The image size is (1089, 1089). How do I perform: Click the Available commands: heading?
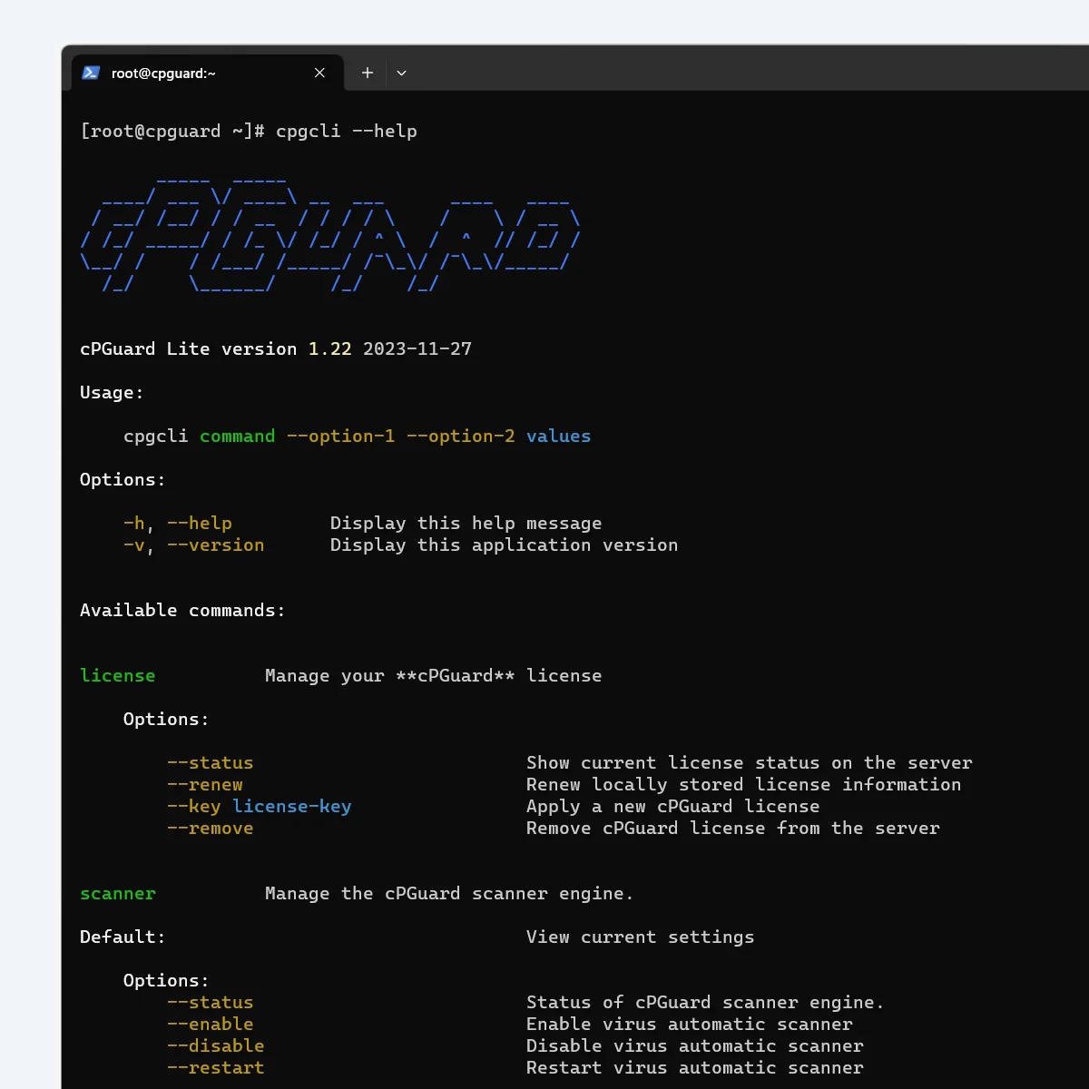tap(182, 610)
